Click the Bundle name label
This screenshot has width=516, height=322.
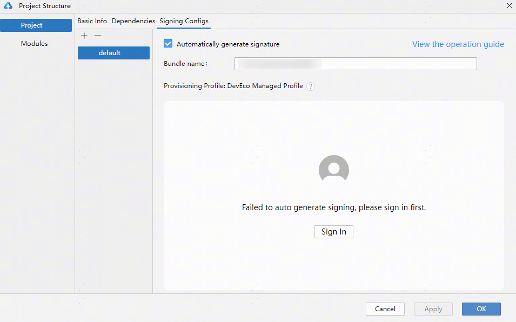[x=186, y=63]
